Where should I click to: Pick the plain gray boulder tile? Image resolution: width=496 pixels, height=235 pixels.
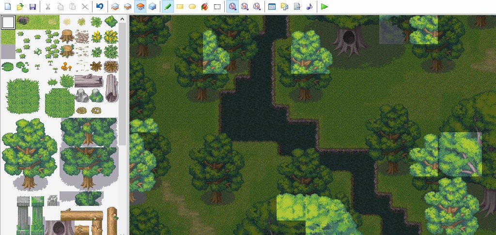click(x=81, y=95)
